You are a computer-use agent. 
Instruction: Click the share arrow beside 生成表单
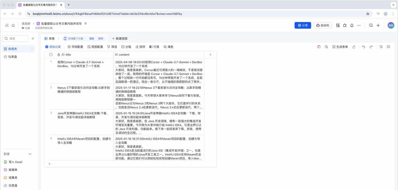point(353,46)
